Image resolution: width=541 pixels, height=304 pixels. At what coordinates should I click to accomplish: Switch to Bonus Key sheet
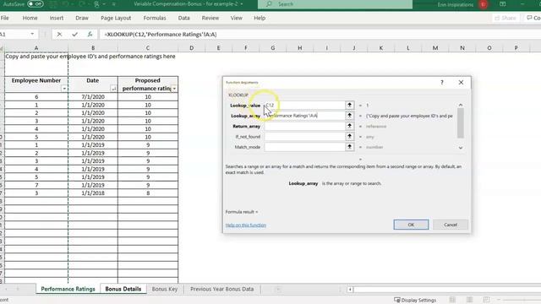(x=165, y=289)
